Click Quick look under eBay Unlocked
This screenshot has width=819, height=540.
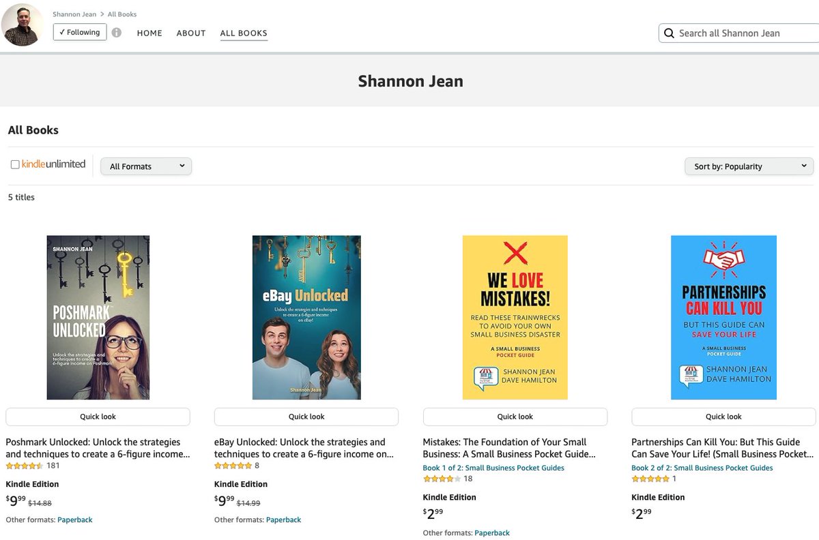click(306, 417)
